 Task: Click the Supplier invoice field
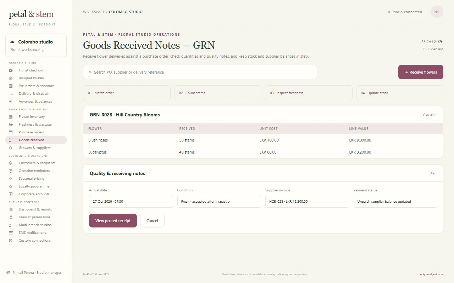tap(307, 201)
